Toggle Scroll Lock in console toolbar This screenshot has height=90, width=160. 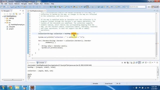[x=134, y=62]
